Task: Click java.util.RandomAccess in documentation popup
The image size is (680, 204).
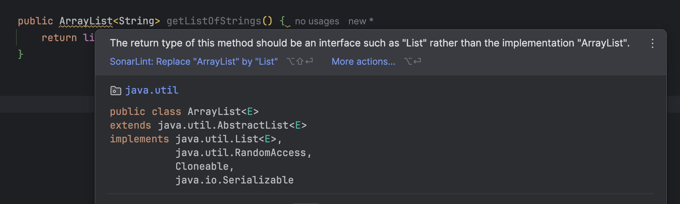Action: pos(241,153)
